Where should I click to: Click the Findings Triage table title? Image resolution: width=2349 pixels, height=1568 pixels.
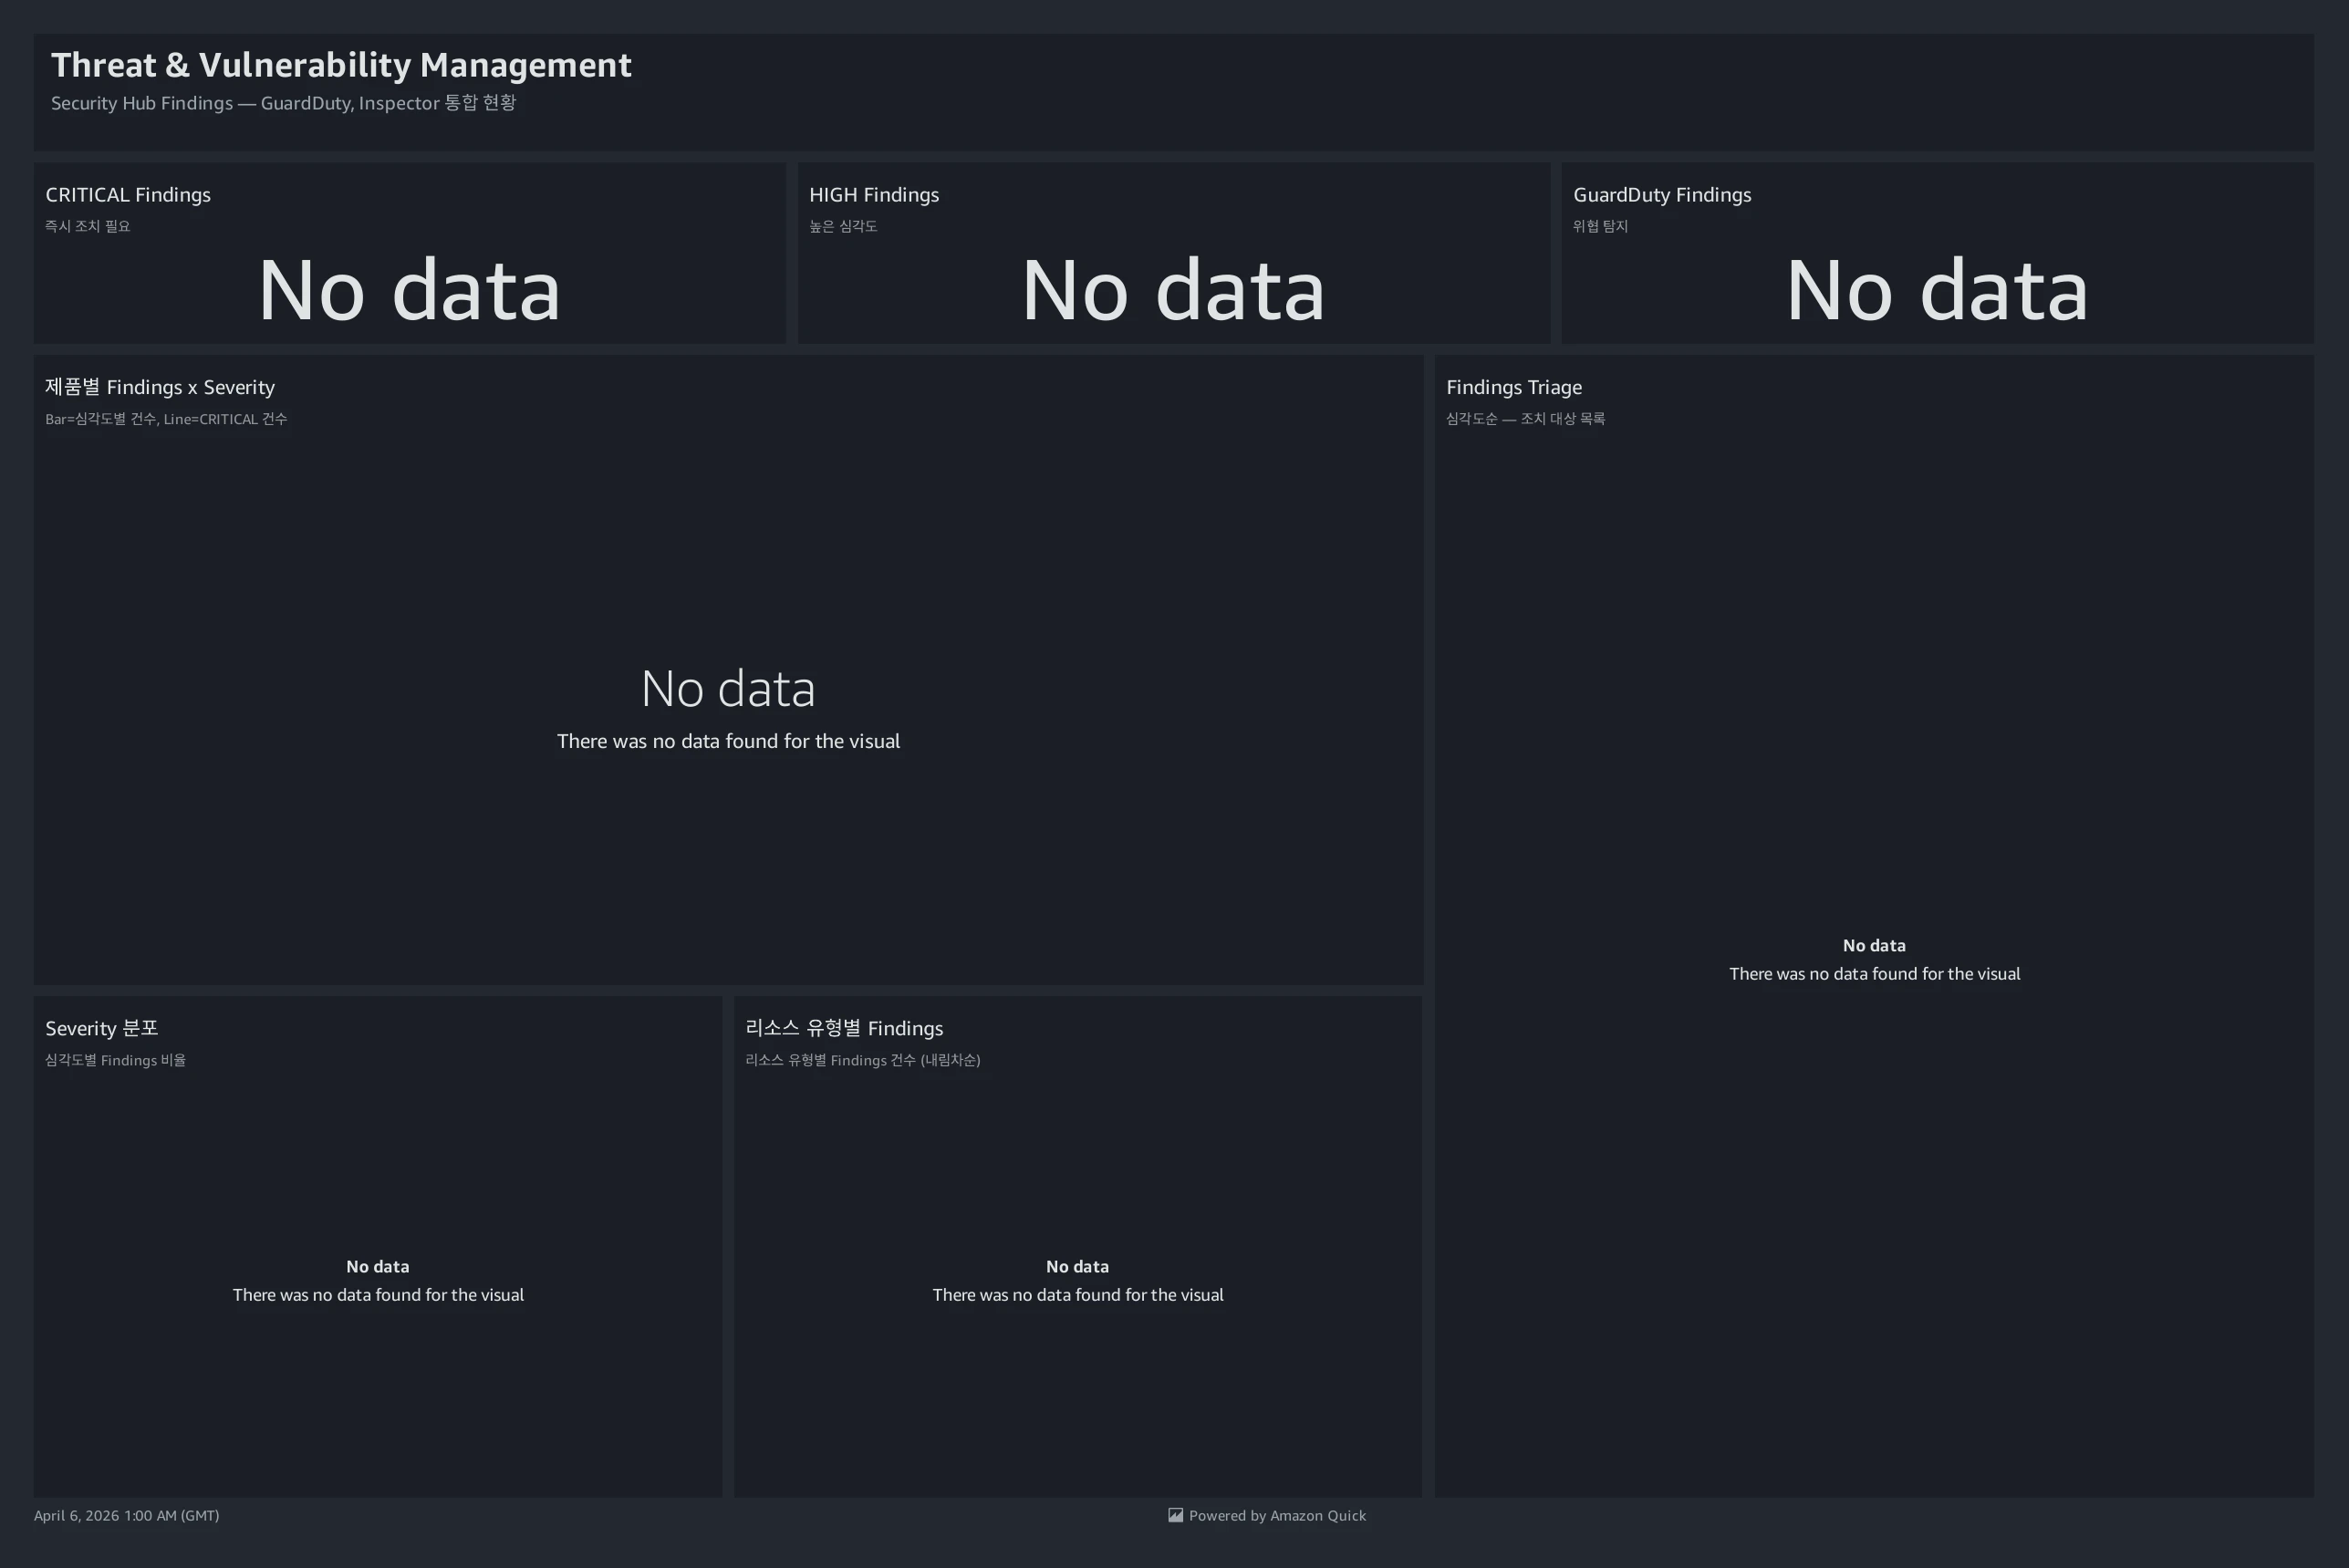point(1513,387)
